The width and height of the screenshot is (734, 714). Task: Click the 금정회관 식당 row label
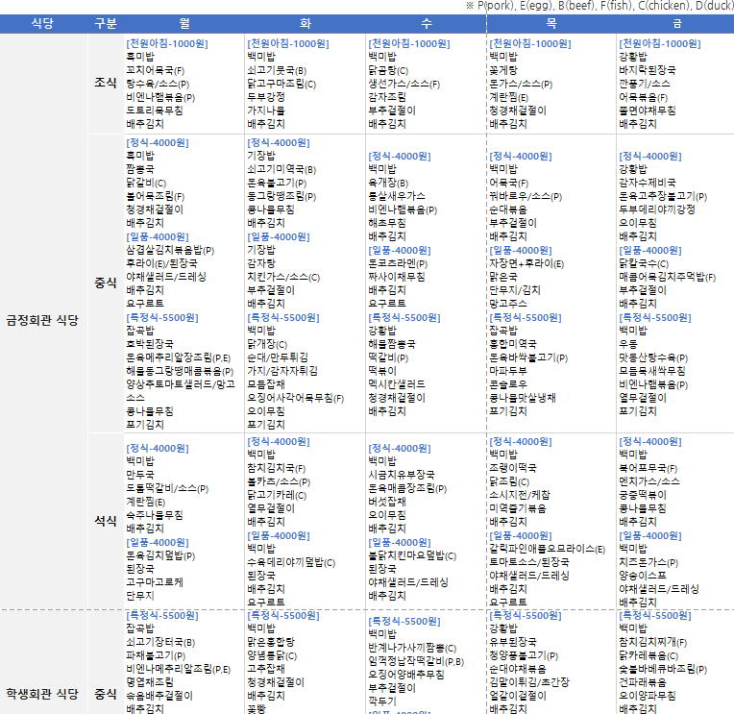coord(41,319)
